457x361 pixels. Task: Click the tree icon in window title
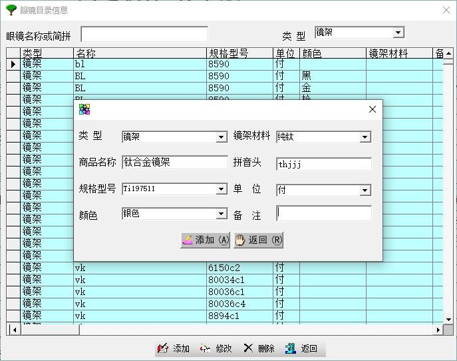(11, 10)
